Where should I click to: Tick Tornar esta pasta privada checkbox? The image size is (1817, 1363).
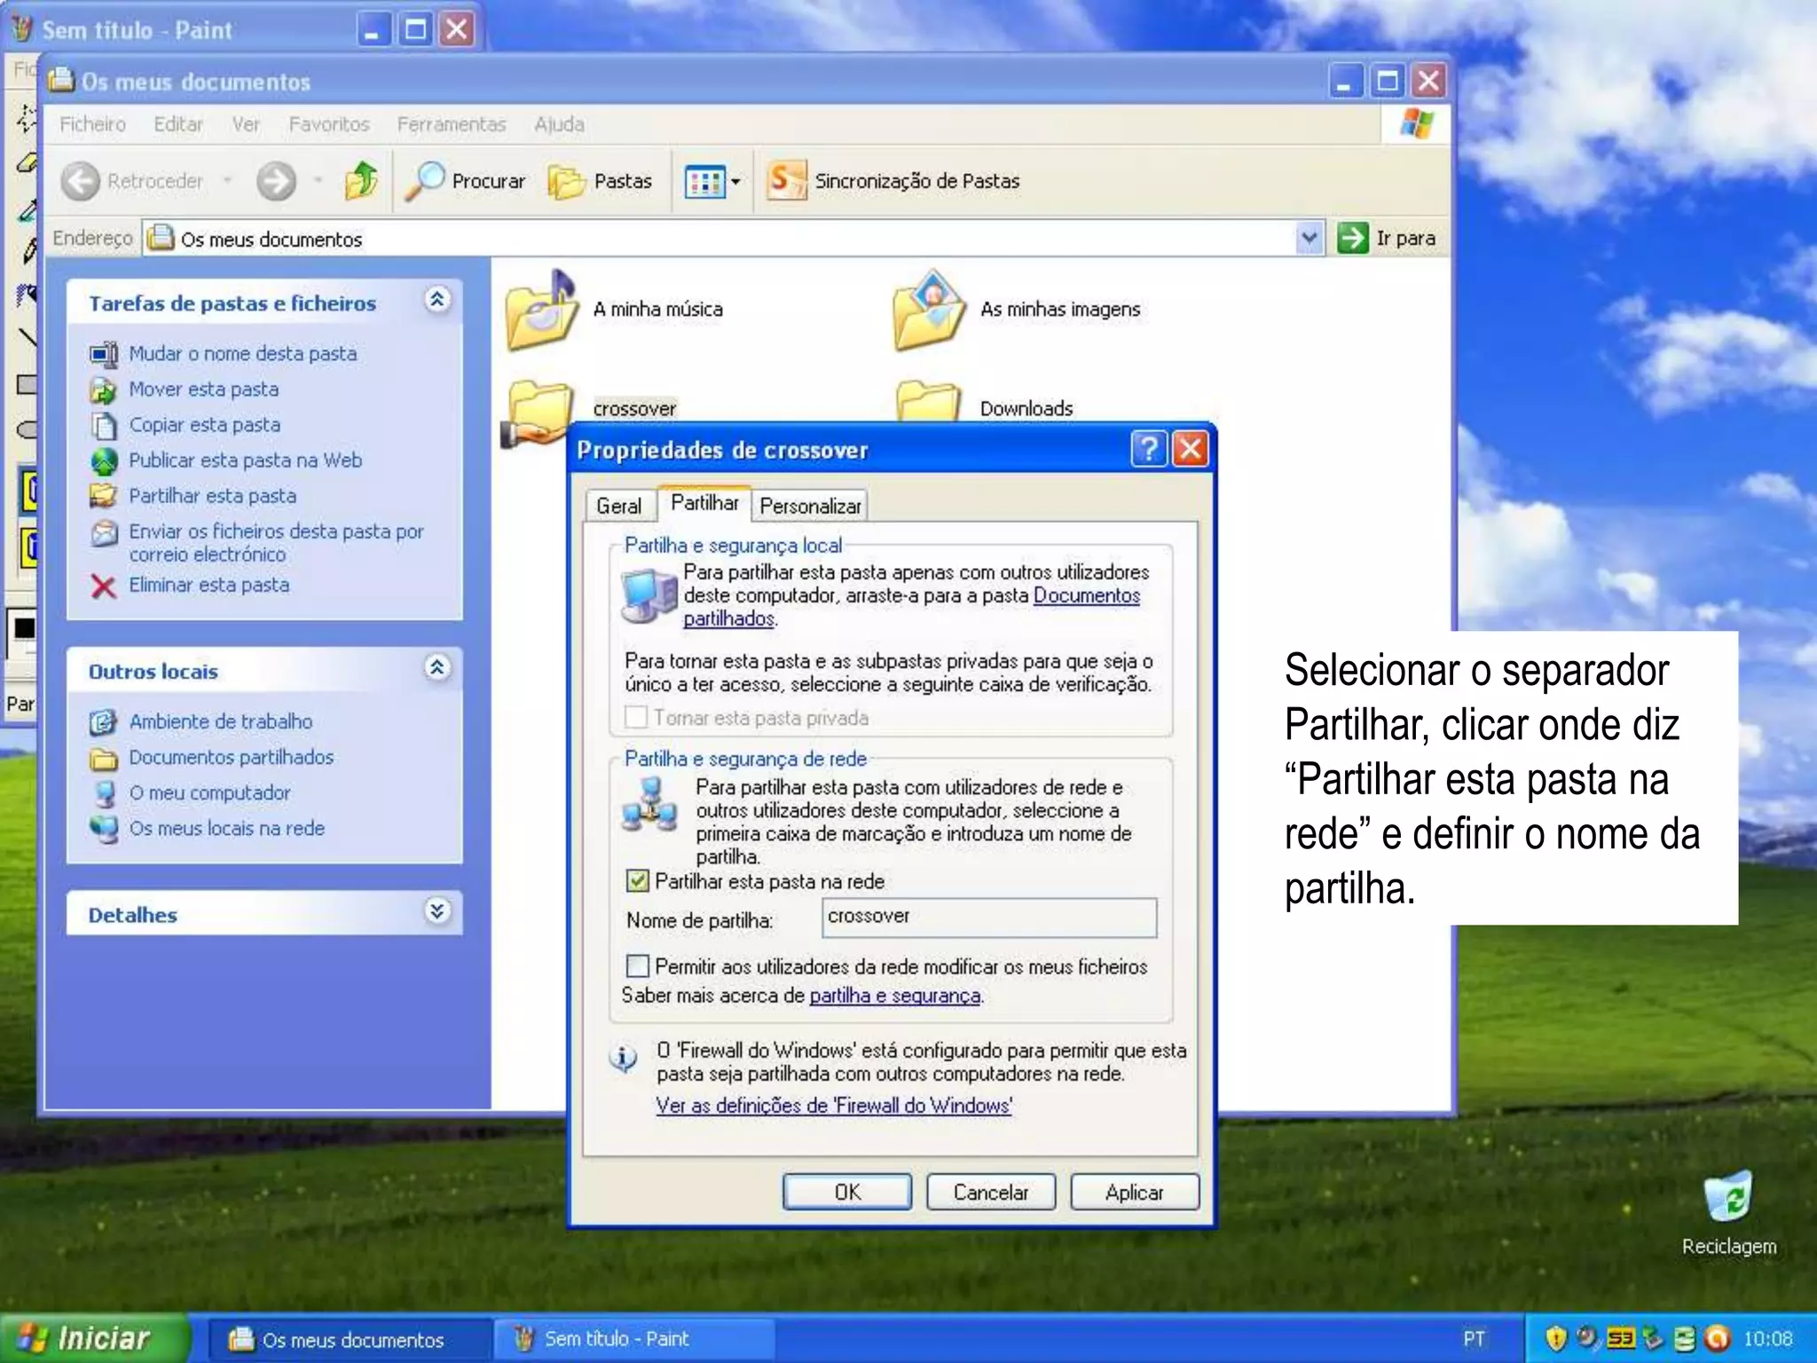coord(636,717)
